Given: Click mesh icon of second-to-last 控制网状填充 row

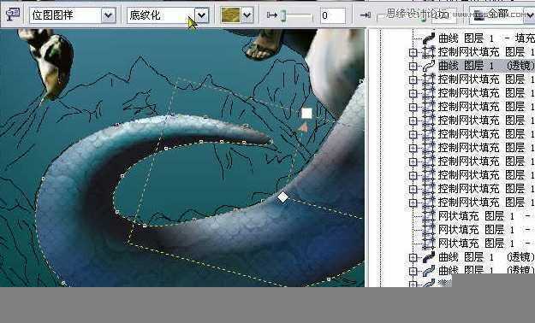Looking at the screenshot, I should [x=429, y=189].
